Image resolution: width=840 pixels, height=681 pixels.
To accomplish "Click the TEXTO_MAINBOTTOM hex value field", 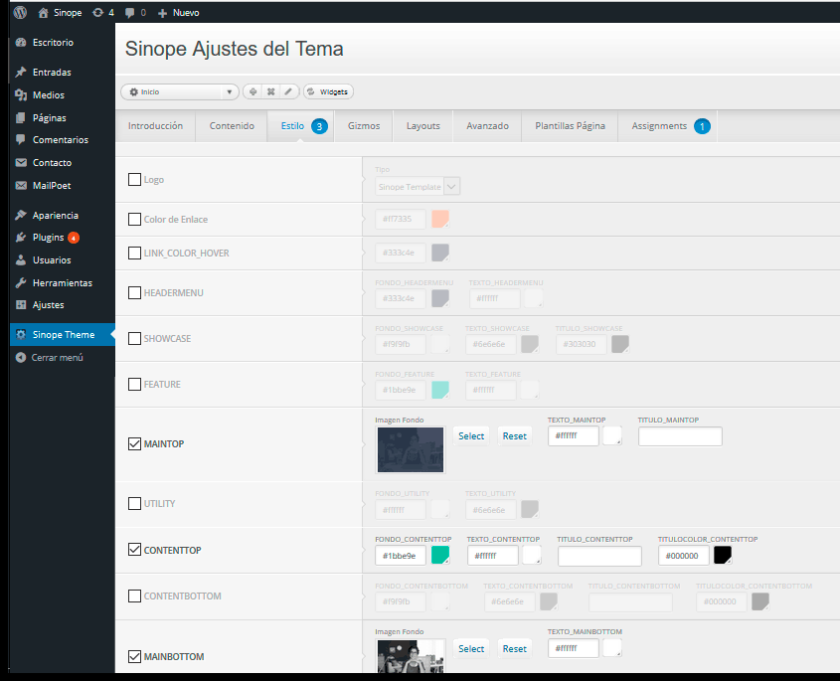I will (574, 648).
